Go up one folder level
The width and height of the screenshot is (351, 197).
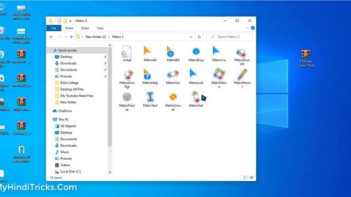[x=71, y=37]
